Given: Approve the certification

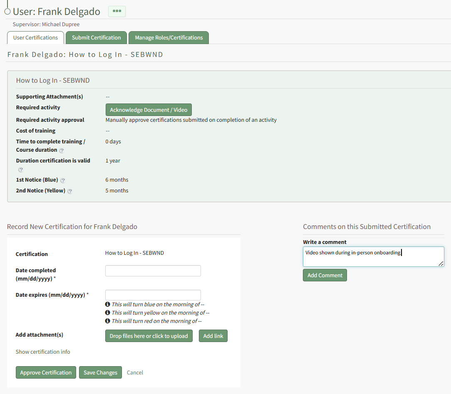Looking at the screenshot, I should (46, 372).
